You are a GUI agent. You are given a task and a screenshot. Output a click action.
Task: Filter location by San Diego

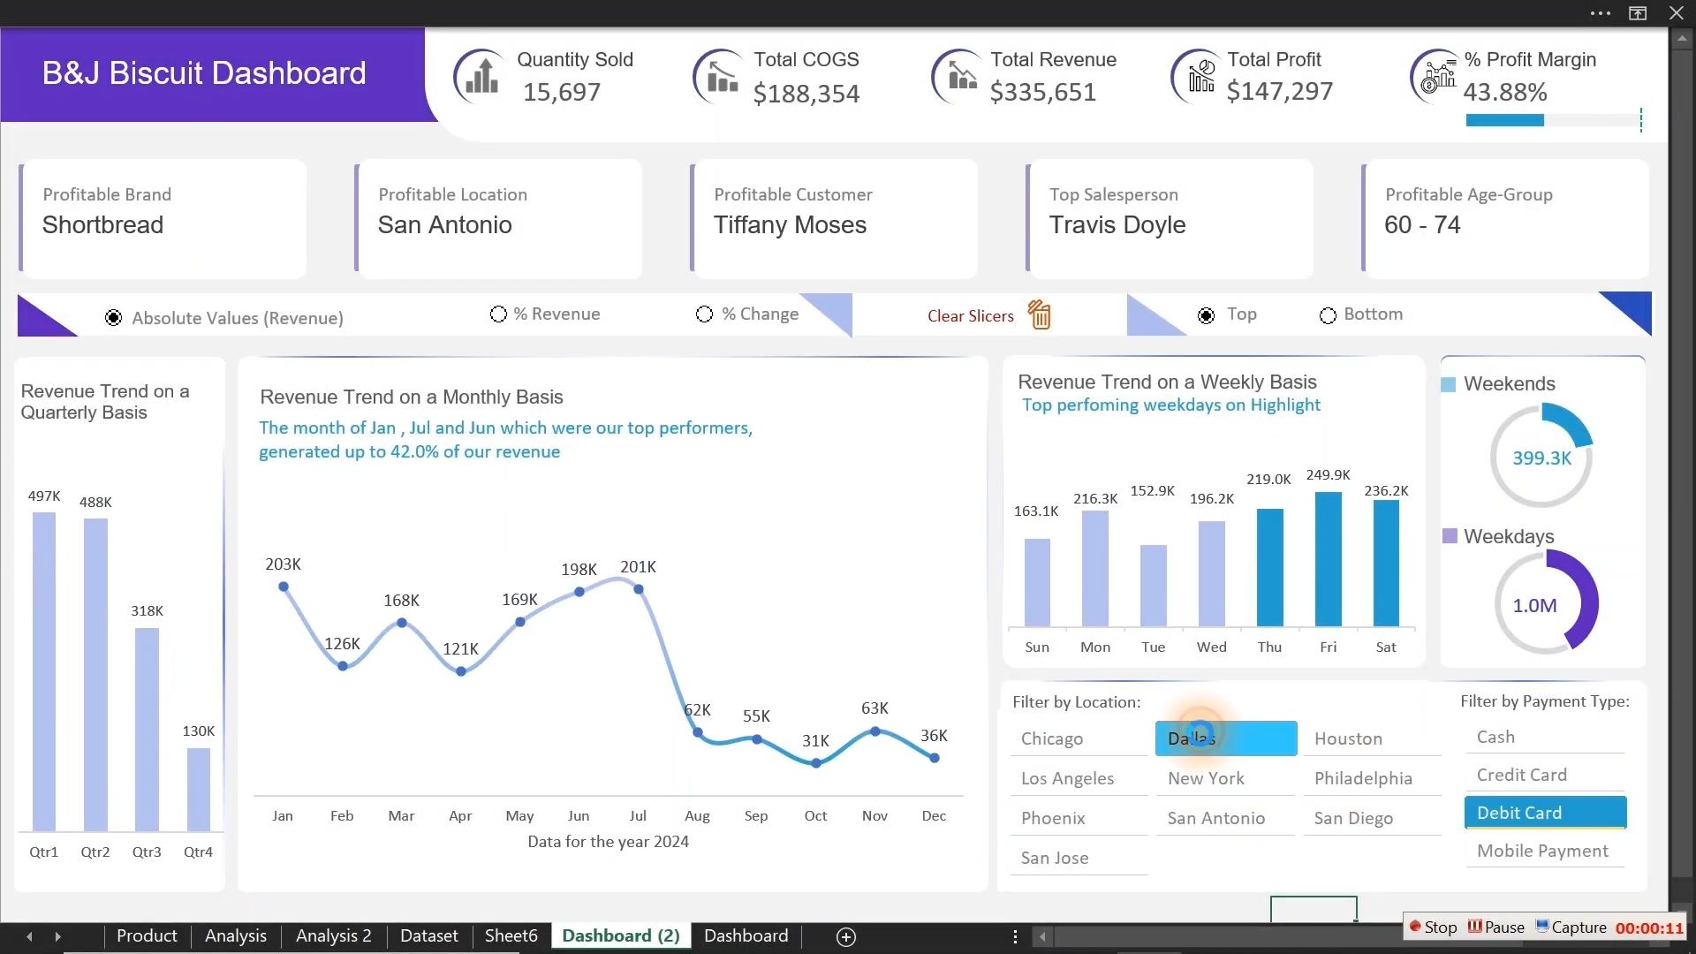click(x=1372, y=818)
